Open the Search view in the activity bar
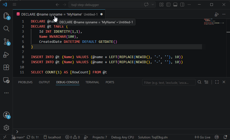The height and width of the screenshot is (140, 230). (x=6, y=29)
